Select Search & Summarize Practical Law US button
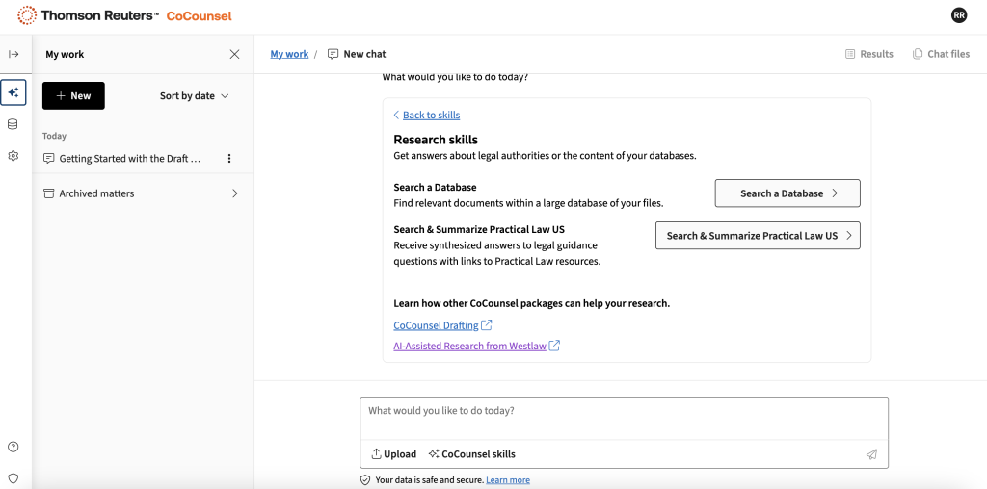 pyautogui.click(x=758, y=236)
